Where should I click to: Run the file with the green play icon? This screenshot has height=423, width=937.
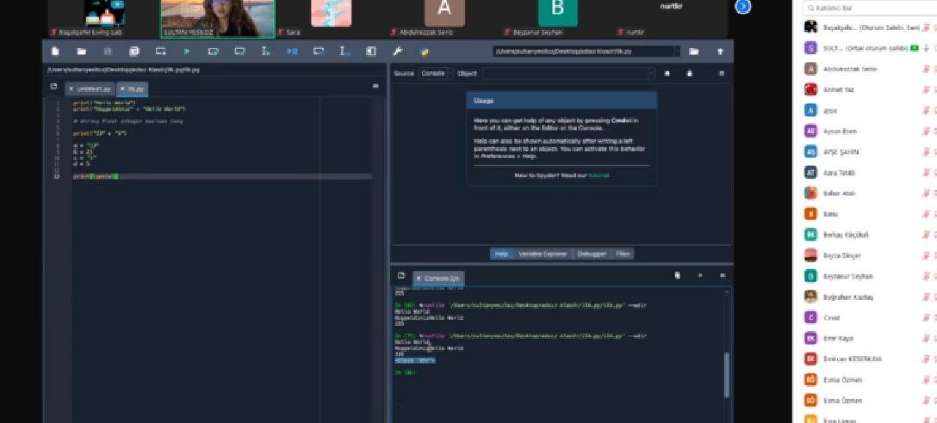pyautogui.click(x=187, y=52)
